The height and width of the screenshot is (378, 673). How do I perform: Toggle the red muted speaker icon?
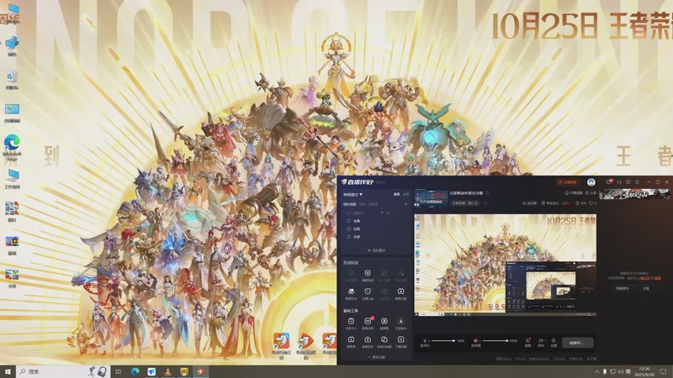(x=475, y=341)
